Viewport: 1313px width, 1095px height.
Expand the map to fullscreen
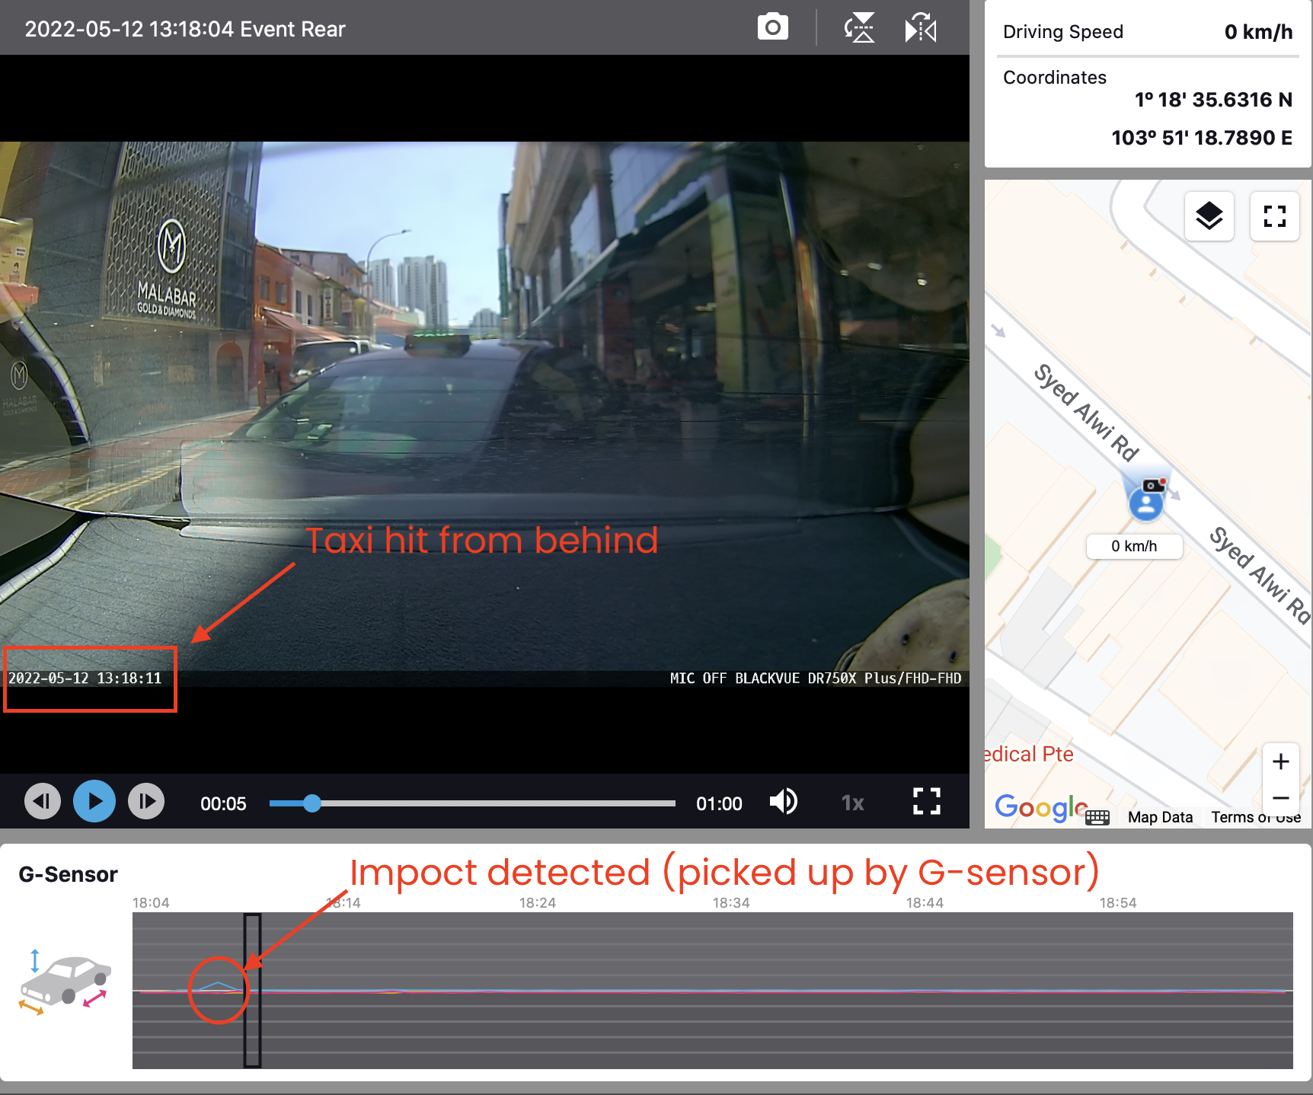(x=1274, y=216)
